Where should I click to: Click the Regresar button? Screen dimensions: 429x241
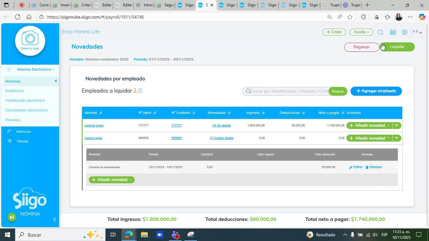[x=361, y=47]
